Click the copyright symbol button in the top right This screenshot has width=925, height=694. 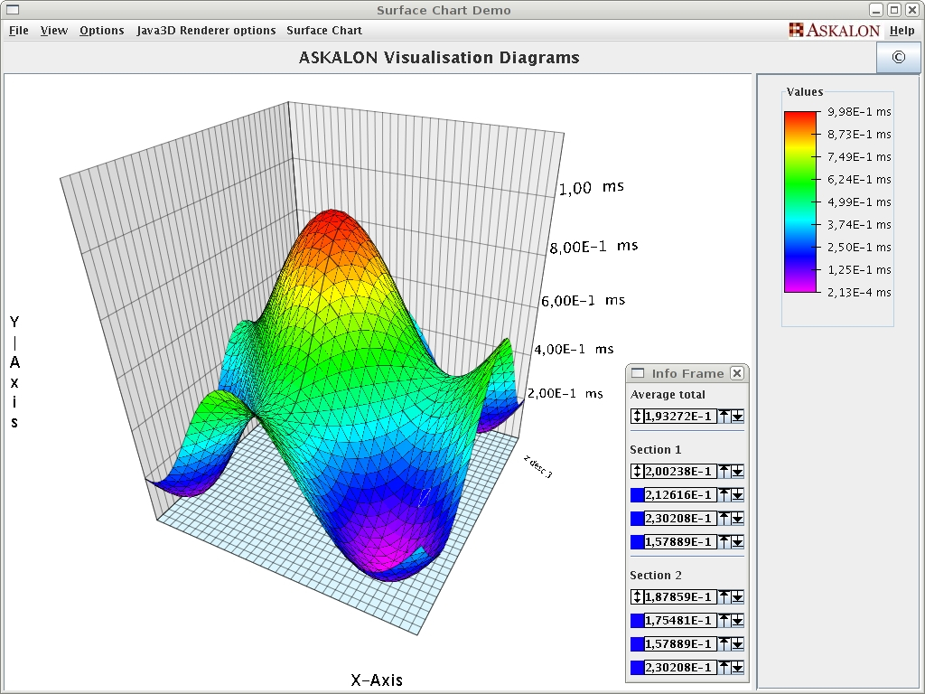(x=899, y=57)
